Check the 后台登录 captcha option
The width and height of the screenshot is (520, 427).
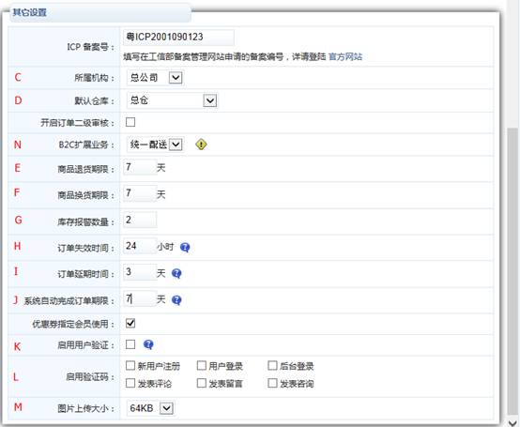[x=272, y=366]
